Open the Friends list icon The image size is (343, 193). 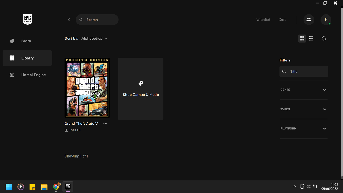coord(309,20)
